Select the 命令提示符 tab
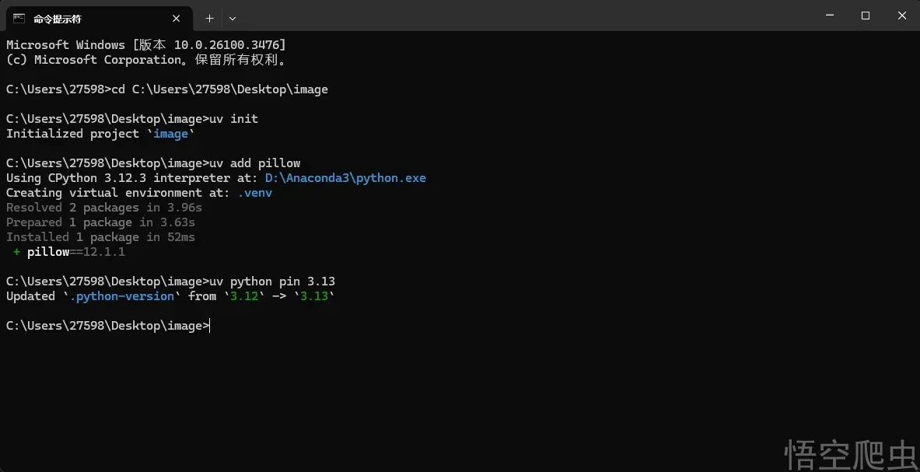Image resolution: width=920 pixels, height=472 pixels. pyautogui.click(x=100, y=19)
